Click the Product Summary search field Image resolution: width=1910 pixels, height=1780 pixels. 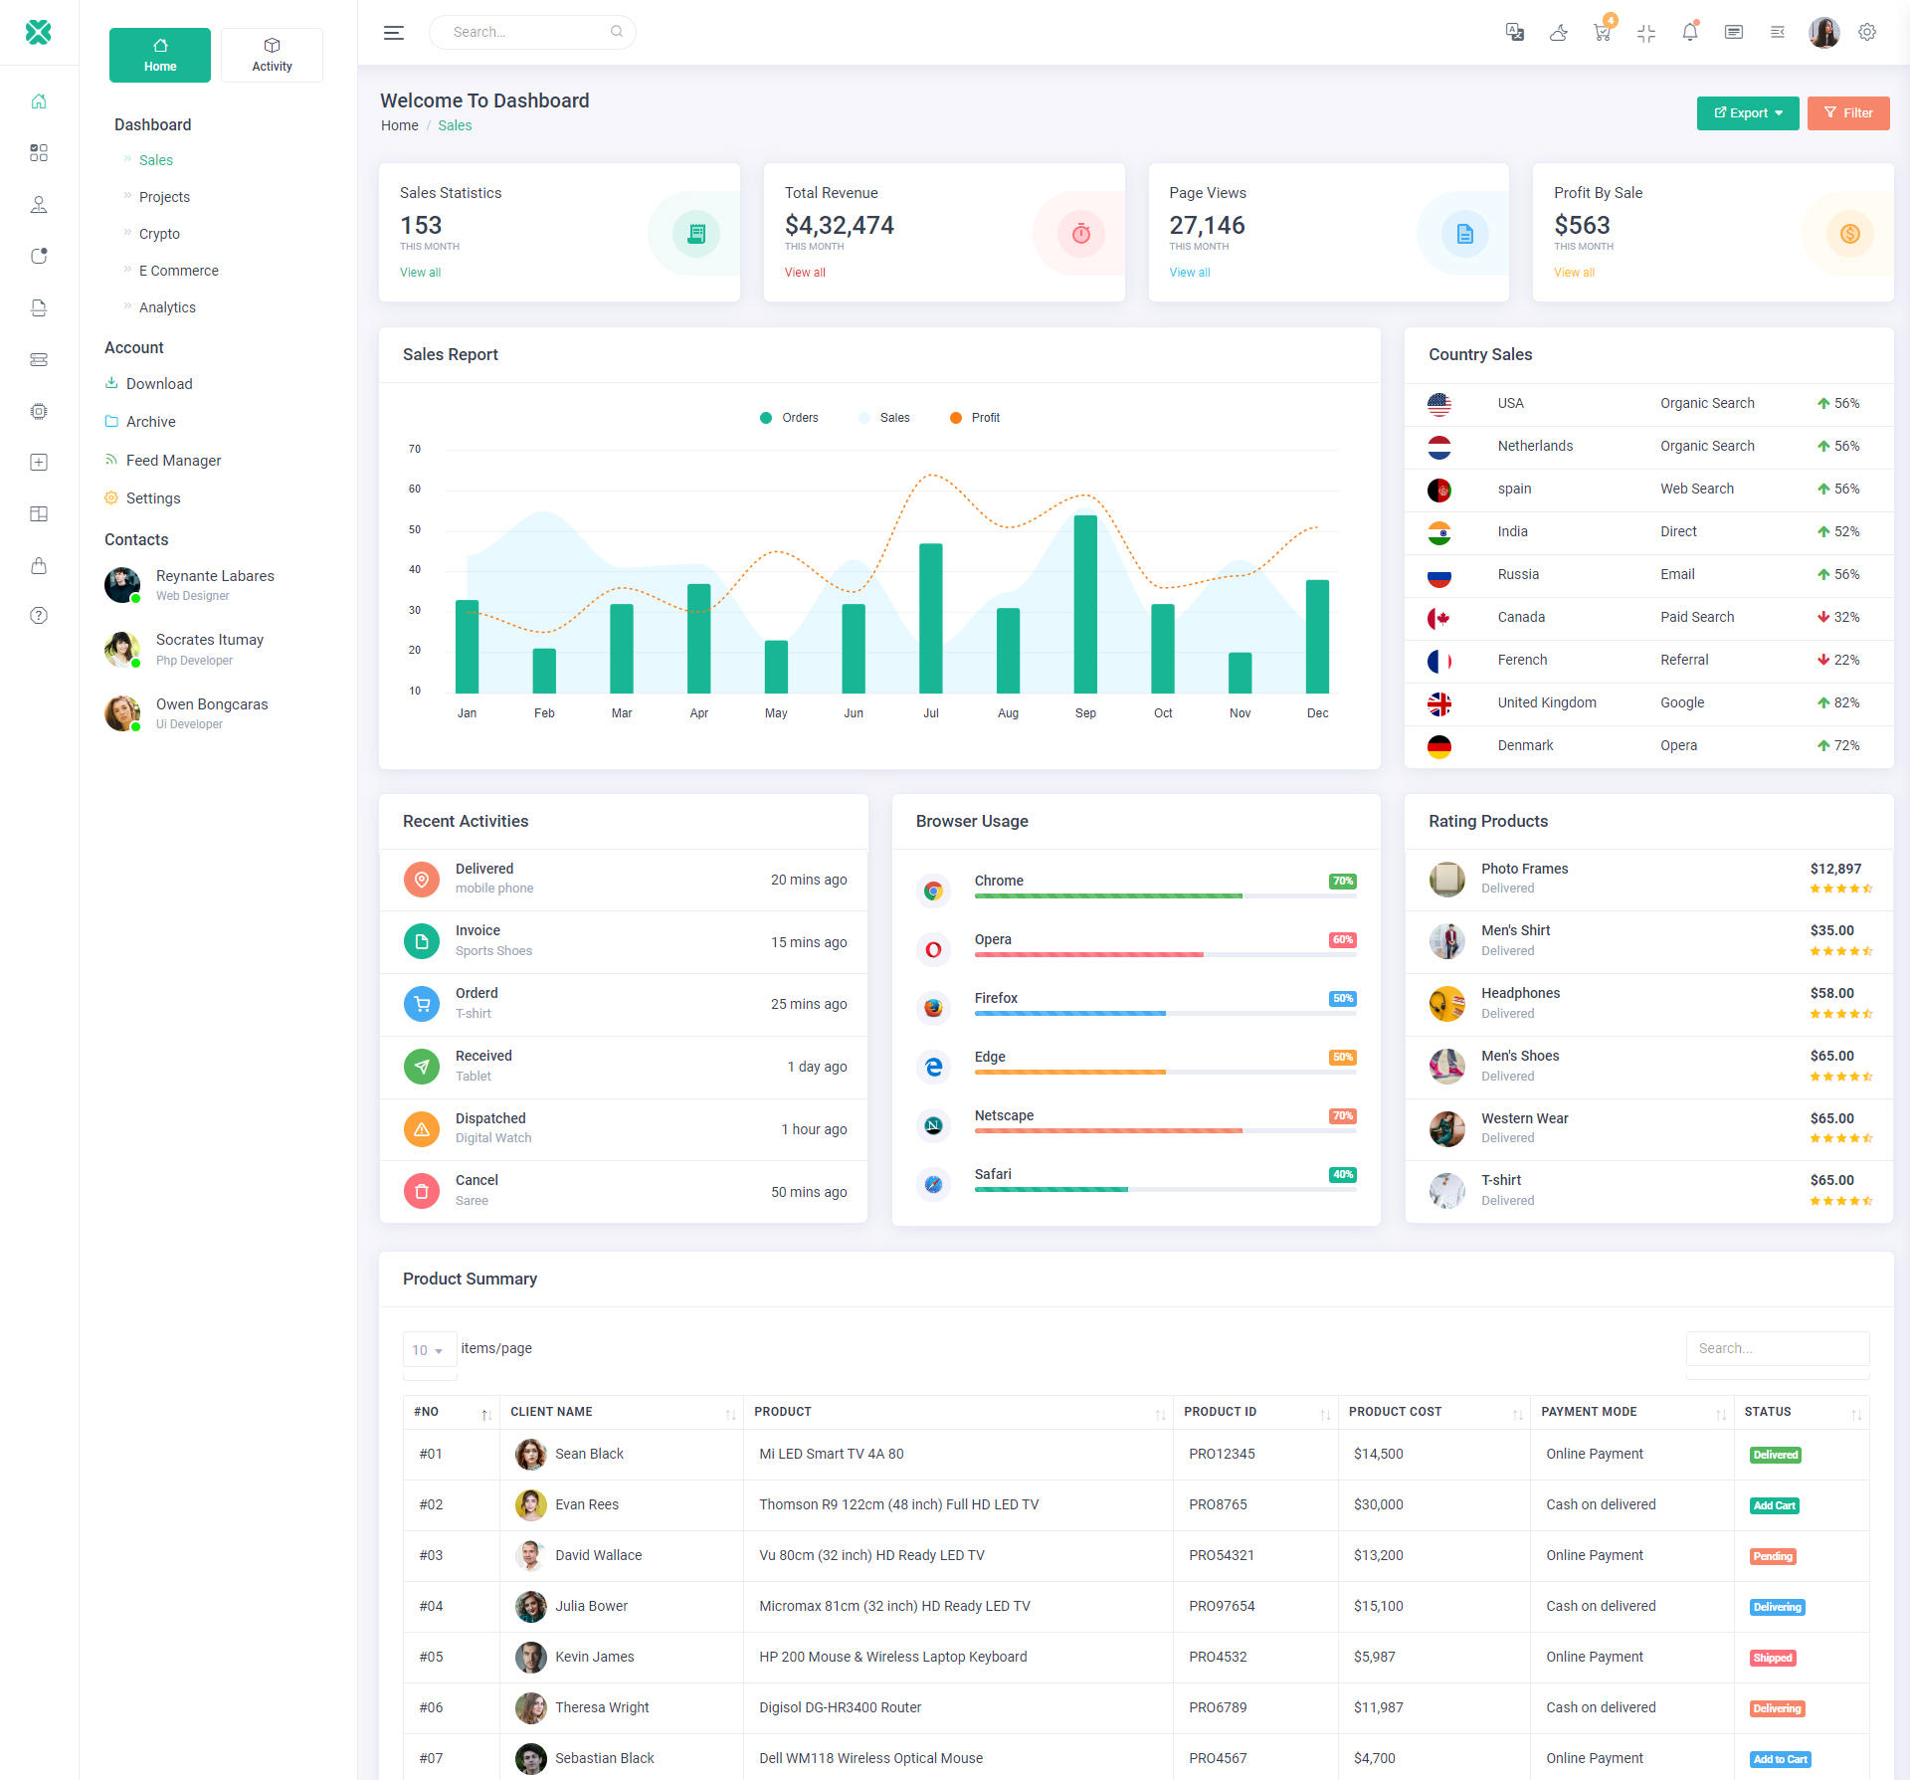1777,1349
